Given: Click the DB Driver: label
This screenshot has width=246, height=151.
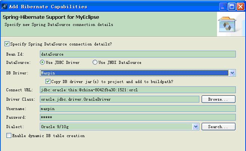Looking at the screenshot, I should 17,73.
